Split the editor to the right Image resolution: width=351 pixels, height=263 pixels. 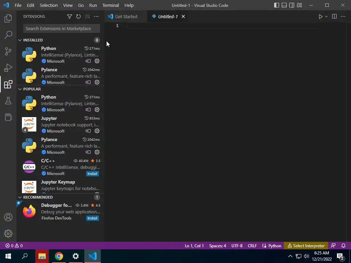(334, 16)
